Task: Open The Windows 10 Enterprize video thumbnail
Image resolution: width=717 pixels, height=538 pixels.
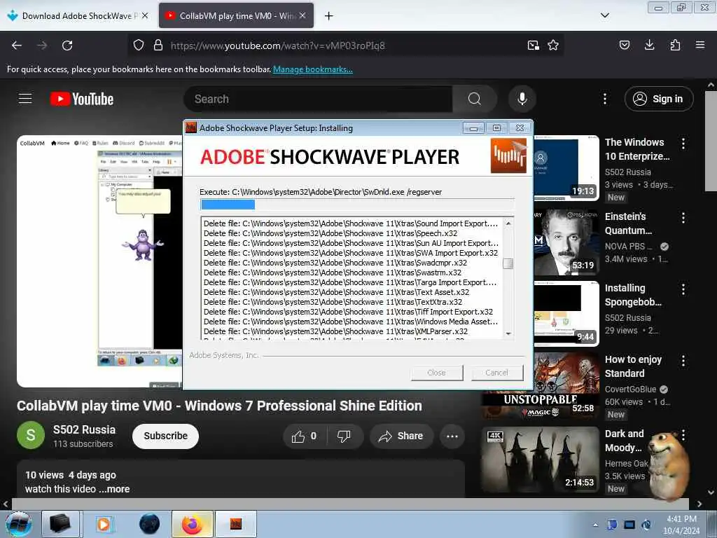Action: (566, 168)
